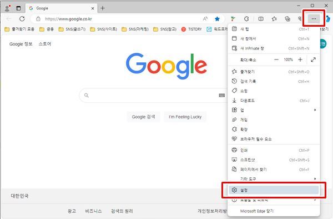Open the SNS(사이트) bookmark folder
333x219 pixels.
click(x=104, y=29)
